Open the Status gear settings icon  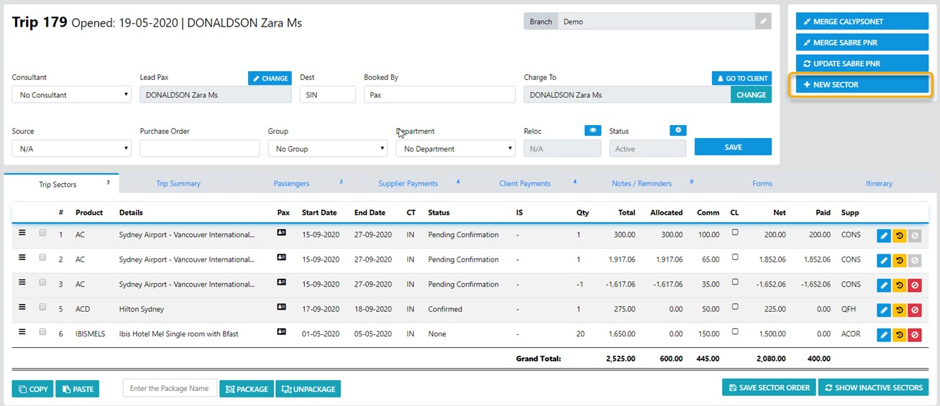(x=677, y=131)
